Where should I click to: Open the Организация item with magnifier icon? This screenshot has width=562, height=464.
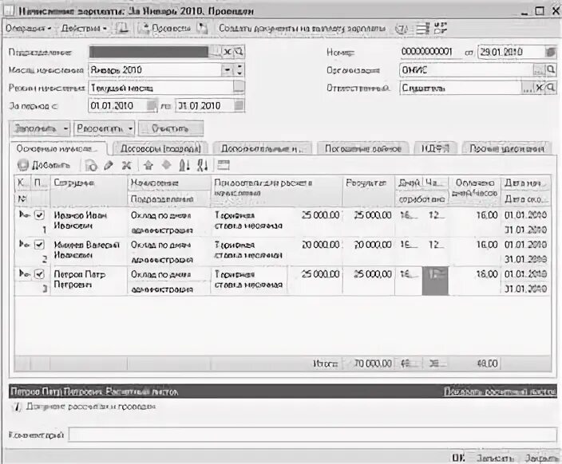pos(551,70)
